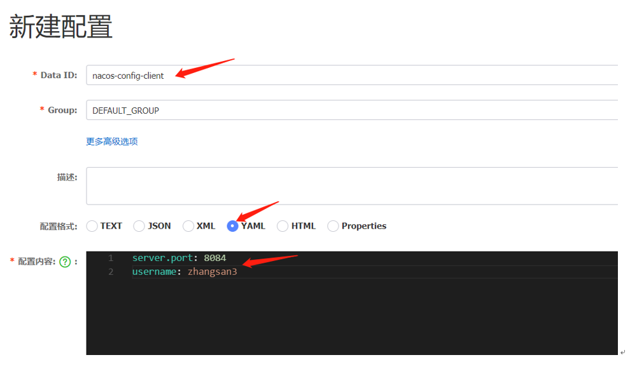Screen dimensions: 644x369
Task: Select the TEXT format radio button
Action: coord(92,226)
